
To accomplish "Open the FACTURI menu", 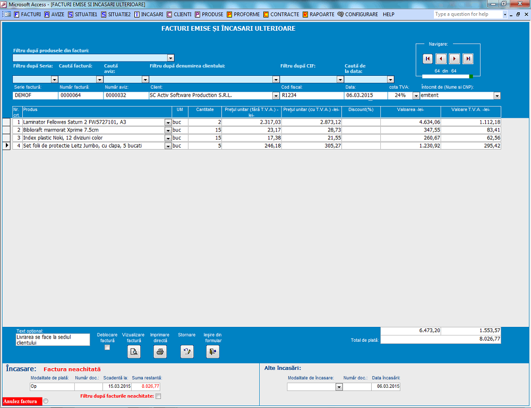I will [x=28, y=14].
